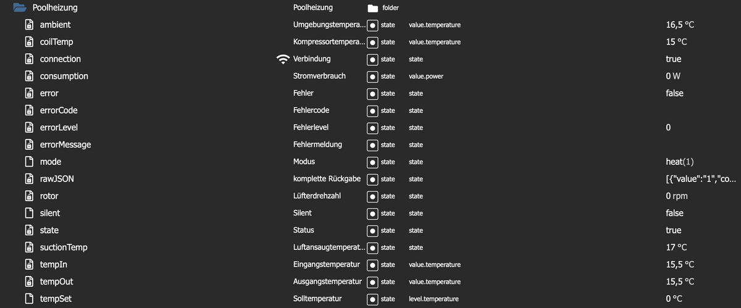Select the errorMessage tree entry
Screen dimensions: 741x308
point(65,145)
